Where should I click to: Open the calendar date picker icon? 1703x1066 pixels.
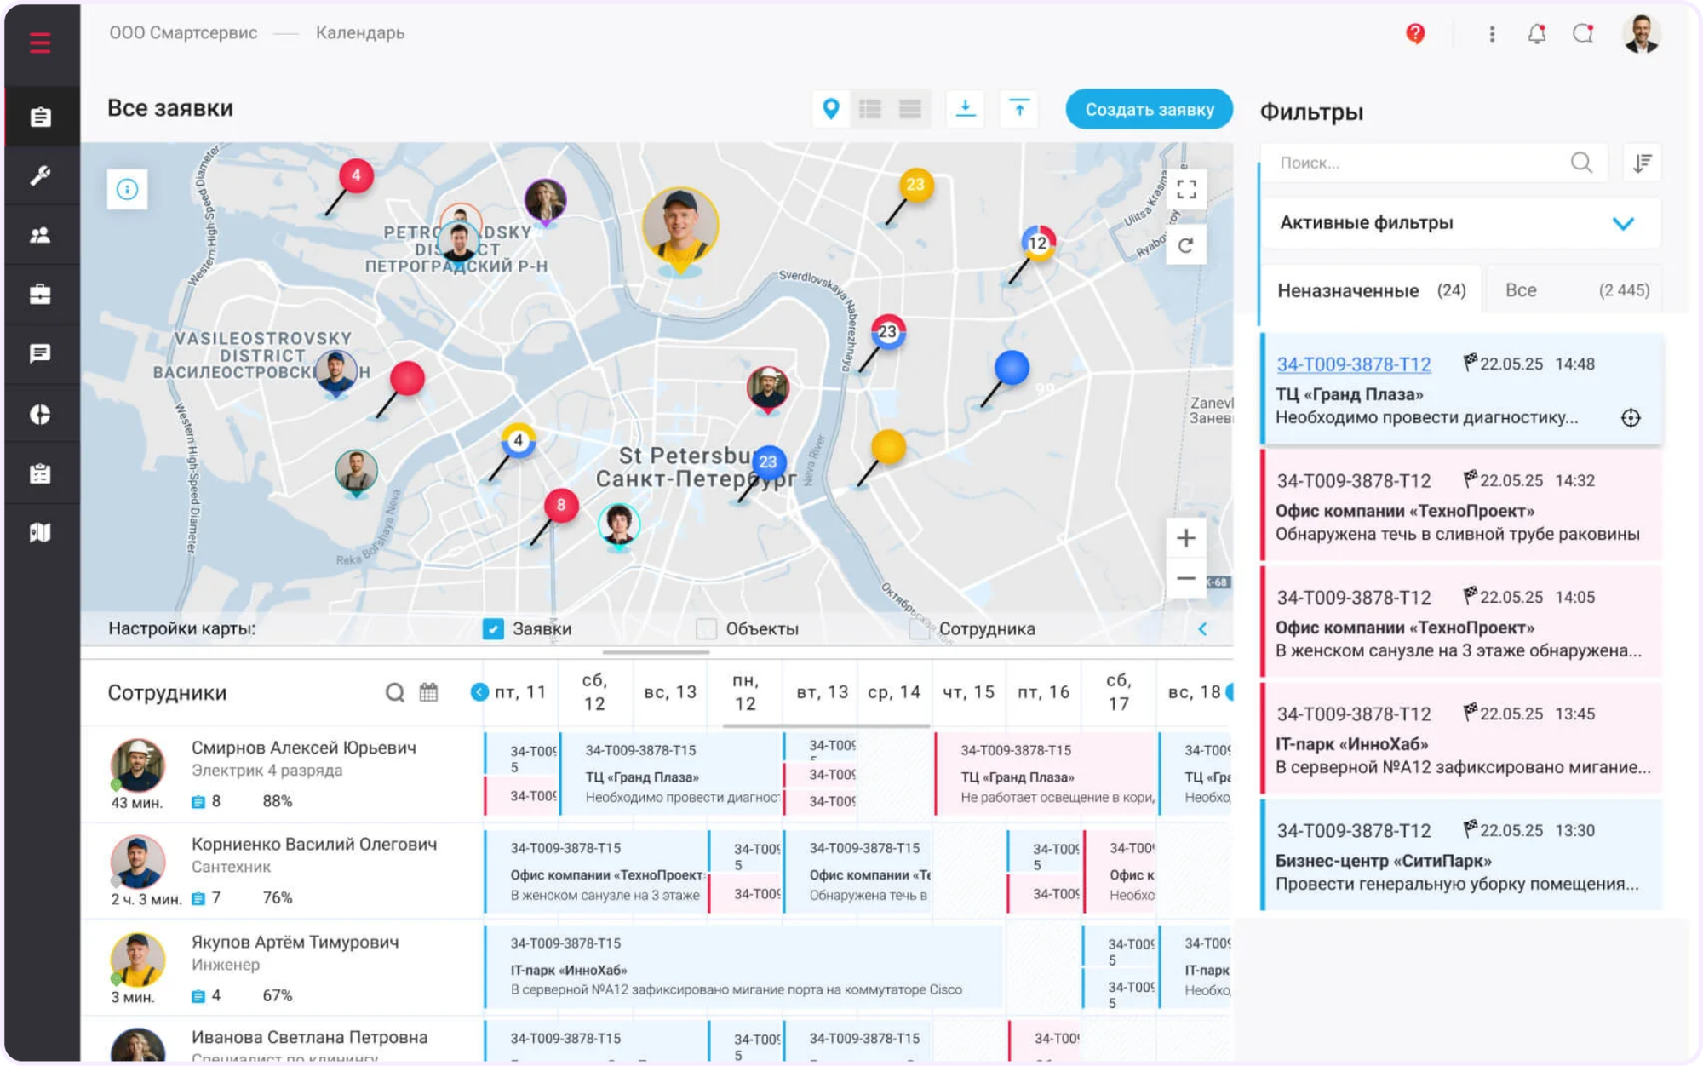click(x=429, y=692)
